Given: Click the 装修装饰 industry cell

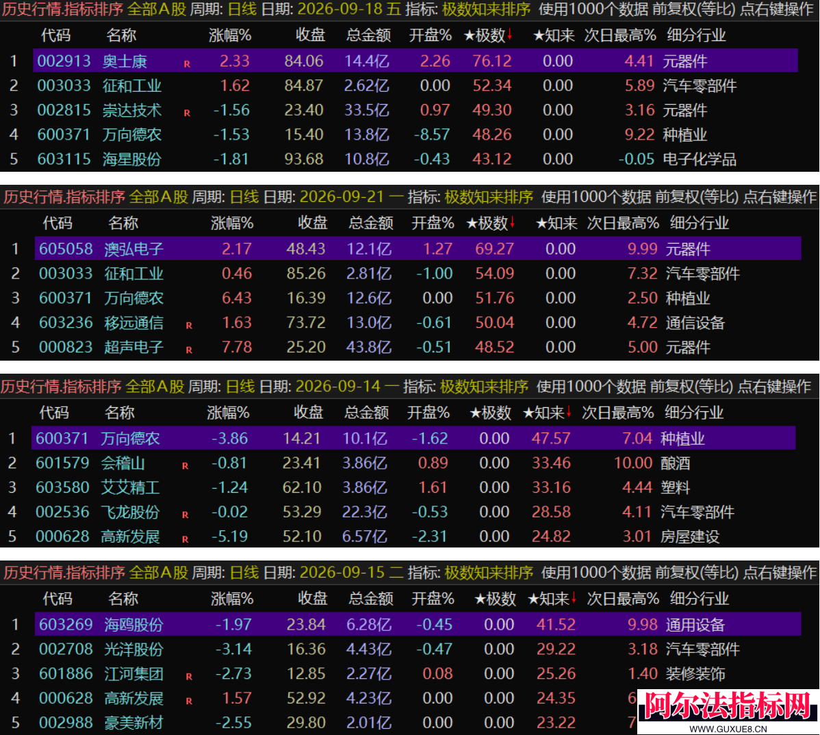Looking at the screenshot, I should coord(695,674).
